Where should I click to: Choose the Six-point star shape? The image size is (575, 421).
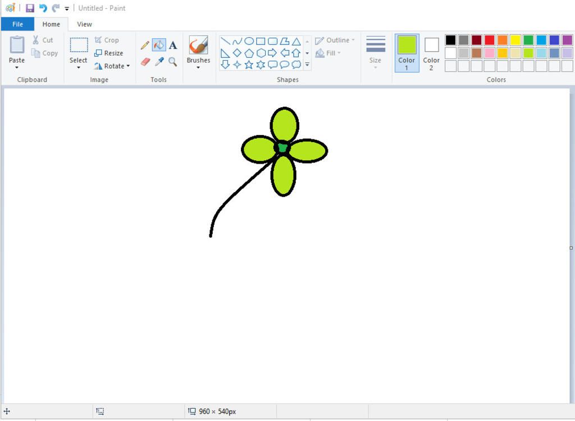[261, 65]
